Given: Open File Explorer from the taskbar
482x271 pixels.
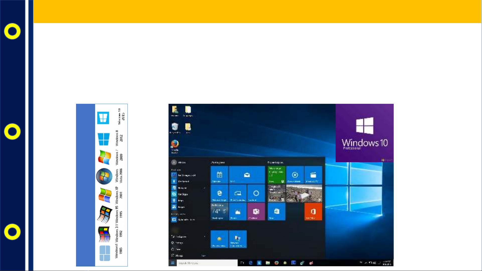Looking at the screenshot, I should click(x=268, y=263).
